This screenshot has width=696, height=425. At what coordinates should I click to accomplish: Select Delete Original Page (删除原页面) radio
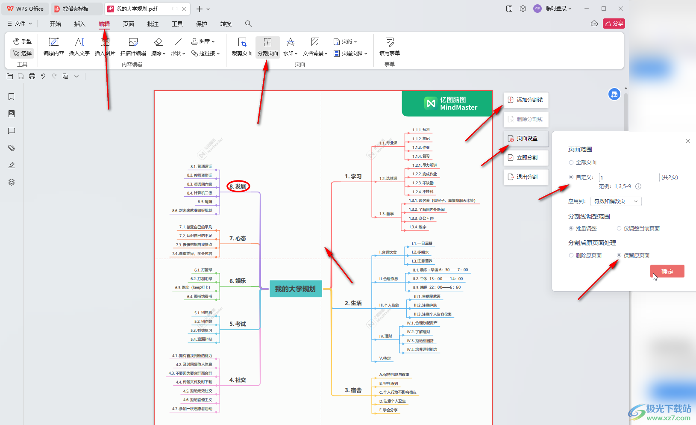coord(571,256)
